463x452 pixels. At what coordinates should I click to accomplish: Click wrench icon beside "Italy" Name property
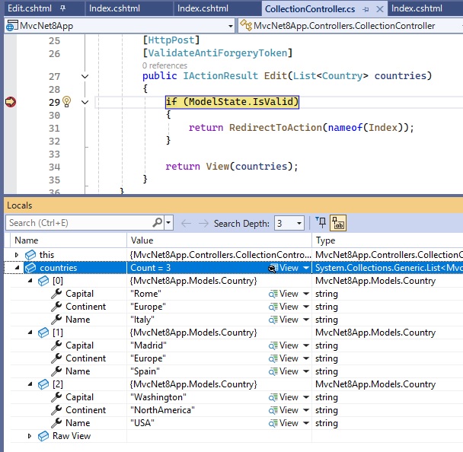[x=56, y=320]
